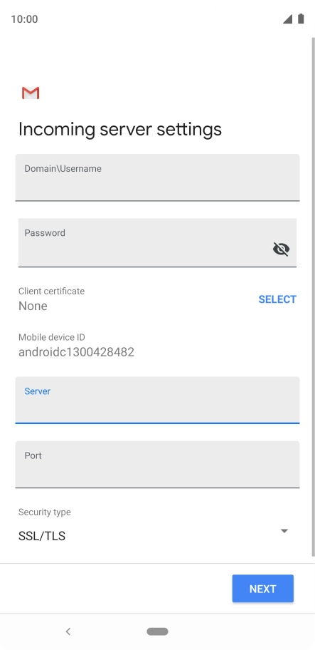Tap the battery status icon

pyautogui.click(x=301, y=19)
